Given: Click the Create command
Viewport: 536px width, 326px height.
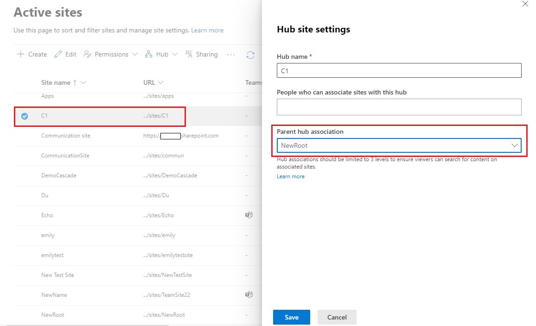Looking at the screenshot, I should [x=32, y=54].
